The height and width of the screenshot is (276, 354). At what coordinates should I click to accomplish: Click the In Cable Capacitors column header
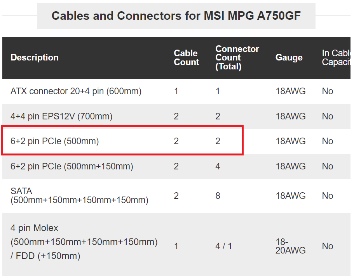[336, 57]
